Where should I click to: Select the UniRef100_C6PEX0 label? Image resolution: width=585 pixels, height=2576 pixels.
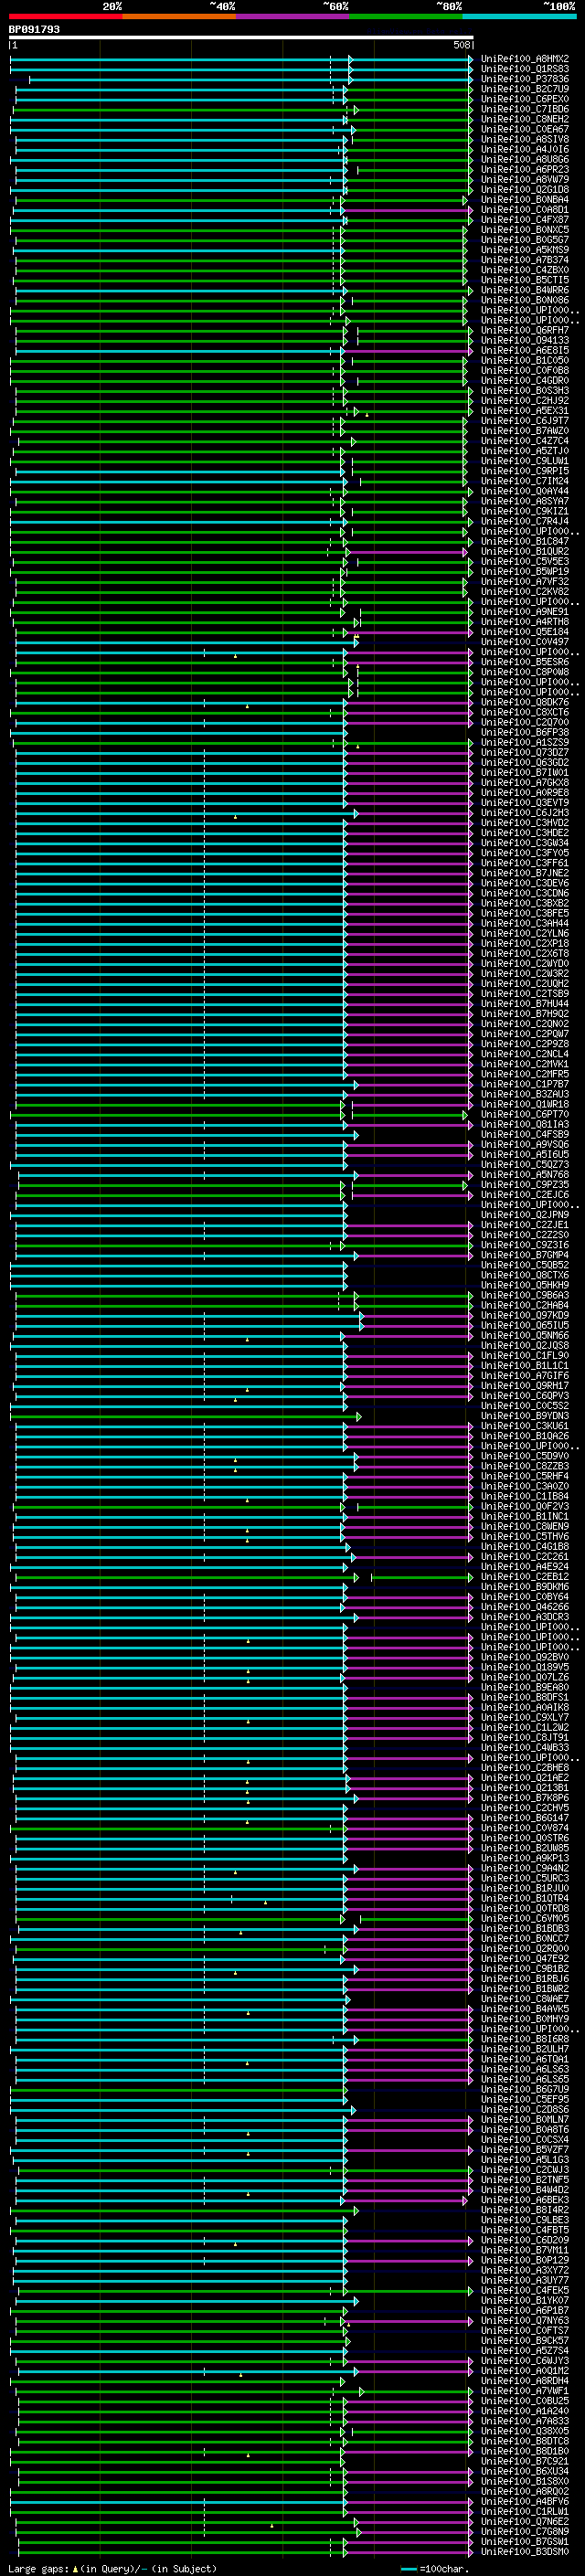[x=525, y=99]
